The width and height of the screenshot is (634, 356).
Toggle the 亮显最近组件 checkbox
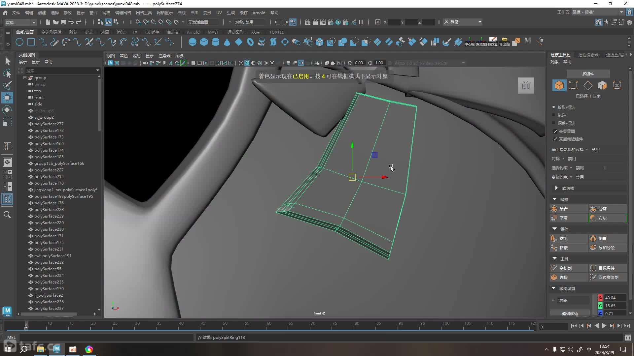click(555, 139)
